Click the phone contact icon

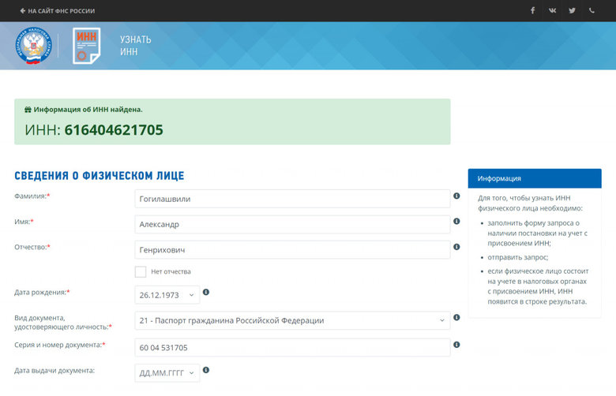pos(592,11)
